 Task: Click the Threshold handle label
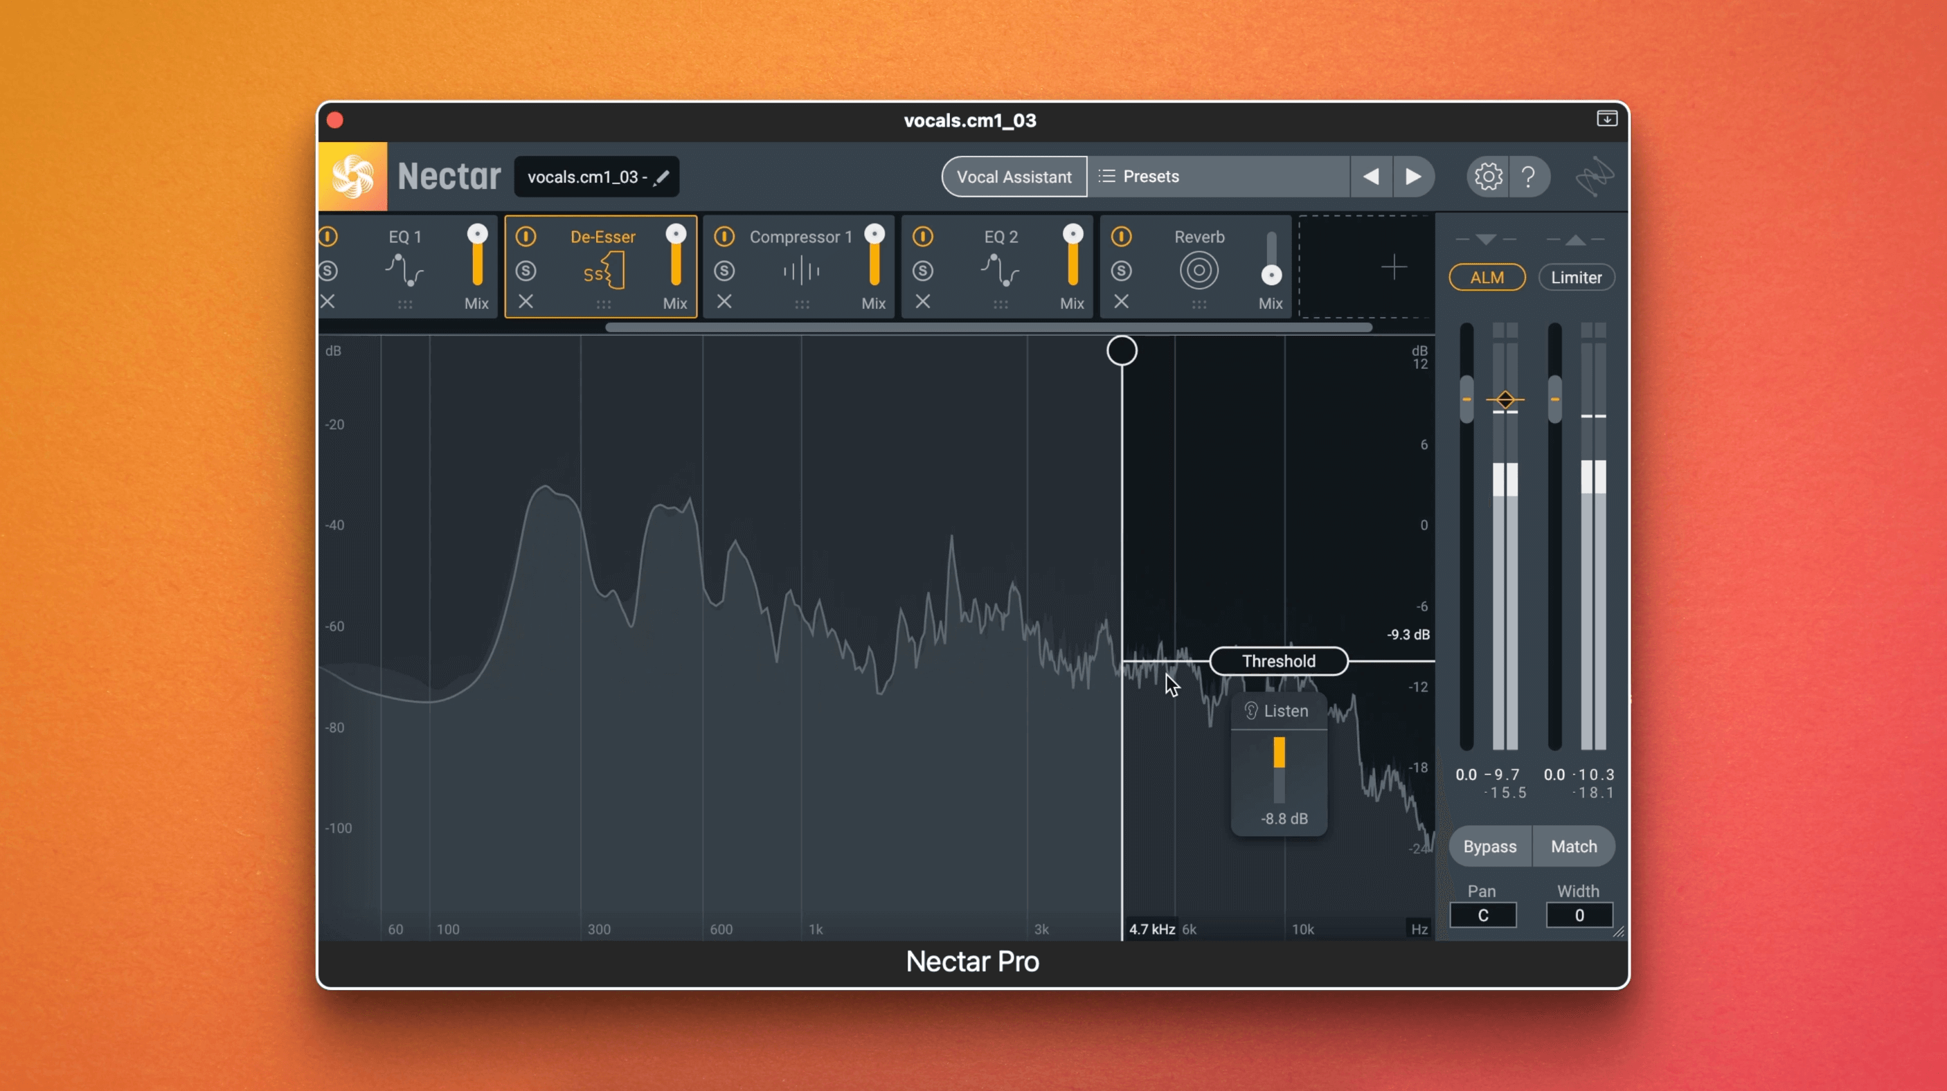[x=1279, y=661]
